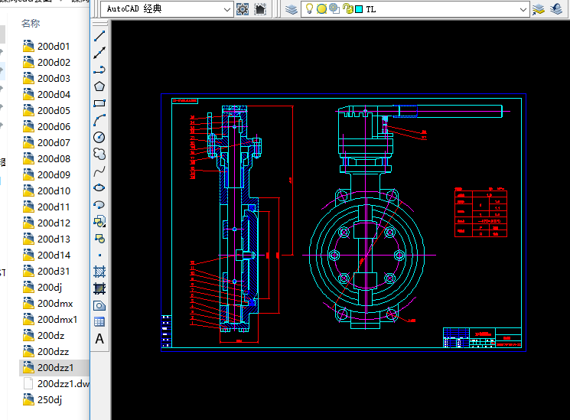Image resolution: width=570 pixels, height=420 pixels.
Task: Toggle lock on the TL layer
Action: pyautogui.click(x=347, y=9)
